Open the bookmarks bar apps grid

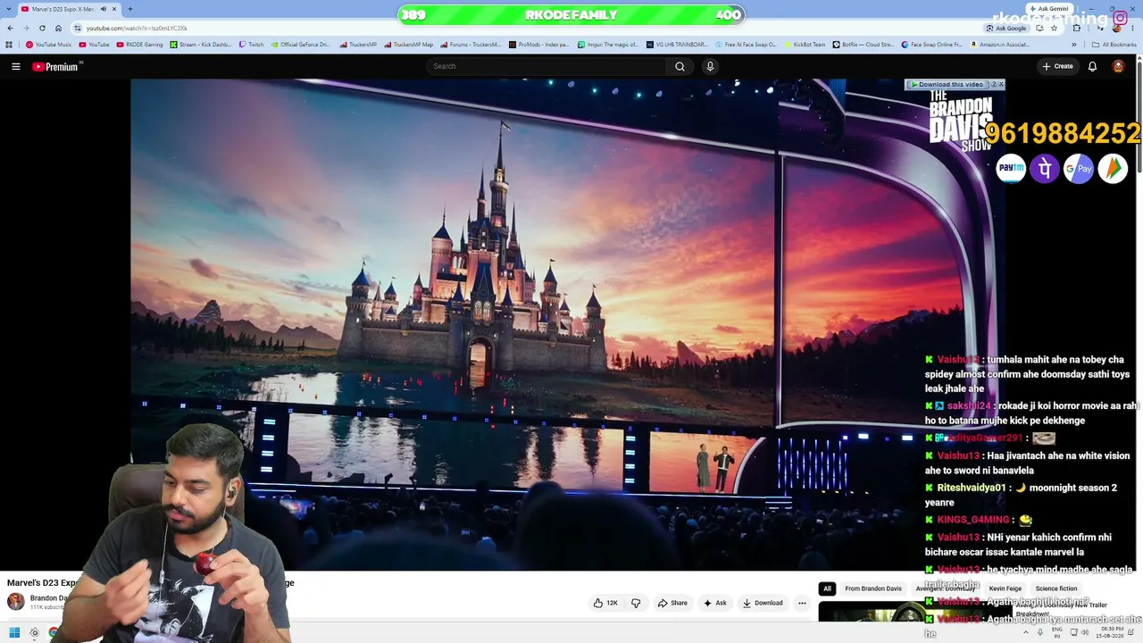tap(10, 45)
